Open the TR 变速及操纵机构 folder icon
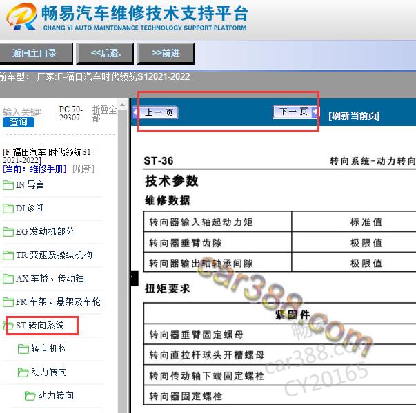The height and width of the screenshot is (413, 416). click(x=8, y=255)
